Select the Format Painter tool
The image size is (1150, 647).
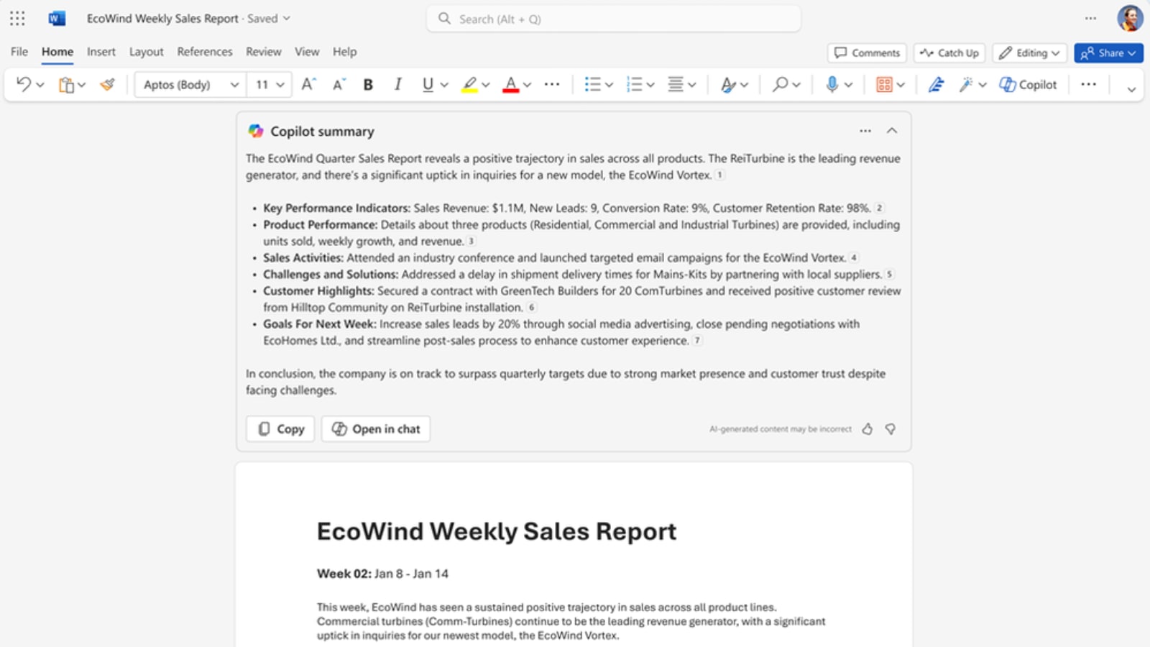point(106,84)
